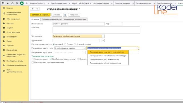
Task: Toggle Контролировать заполнение аналитики checkbox
Action: pos(33,62)
